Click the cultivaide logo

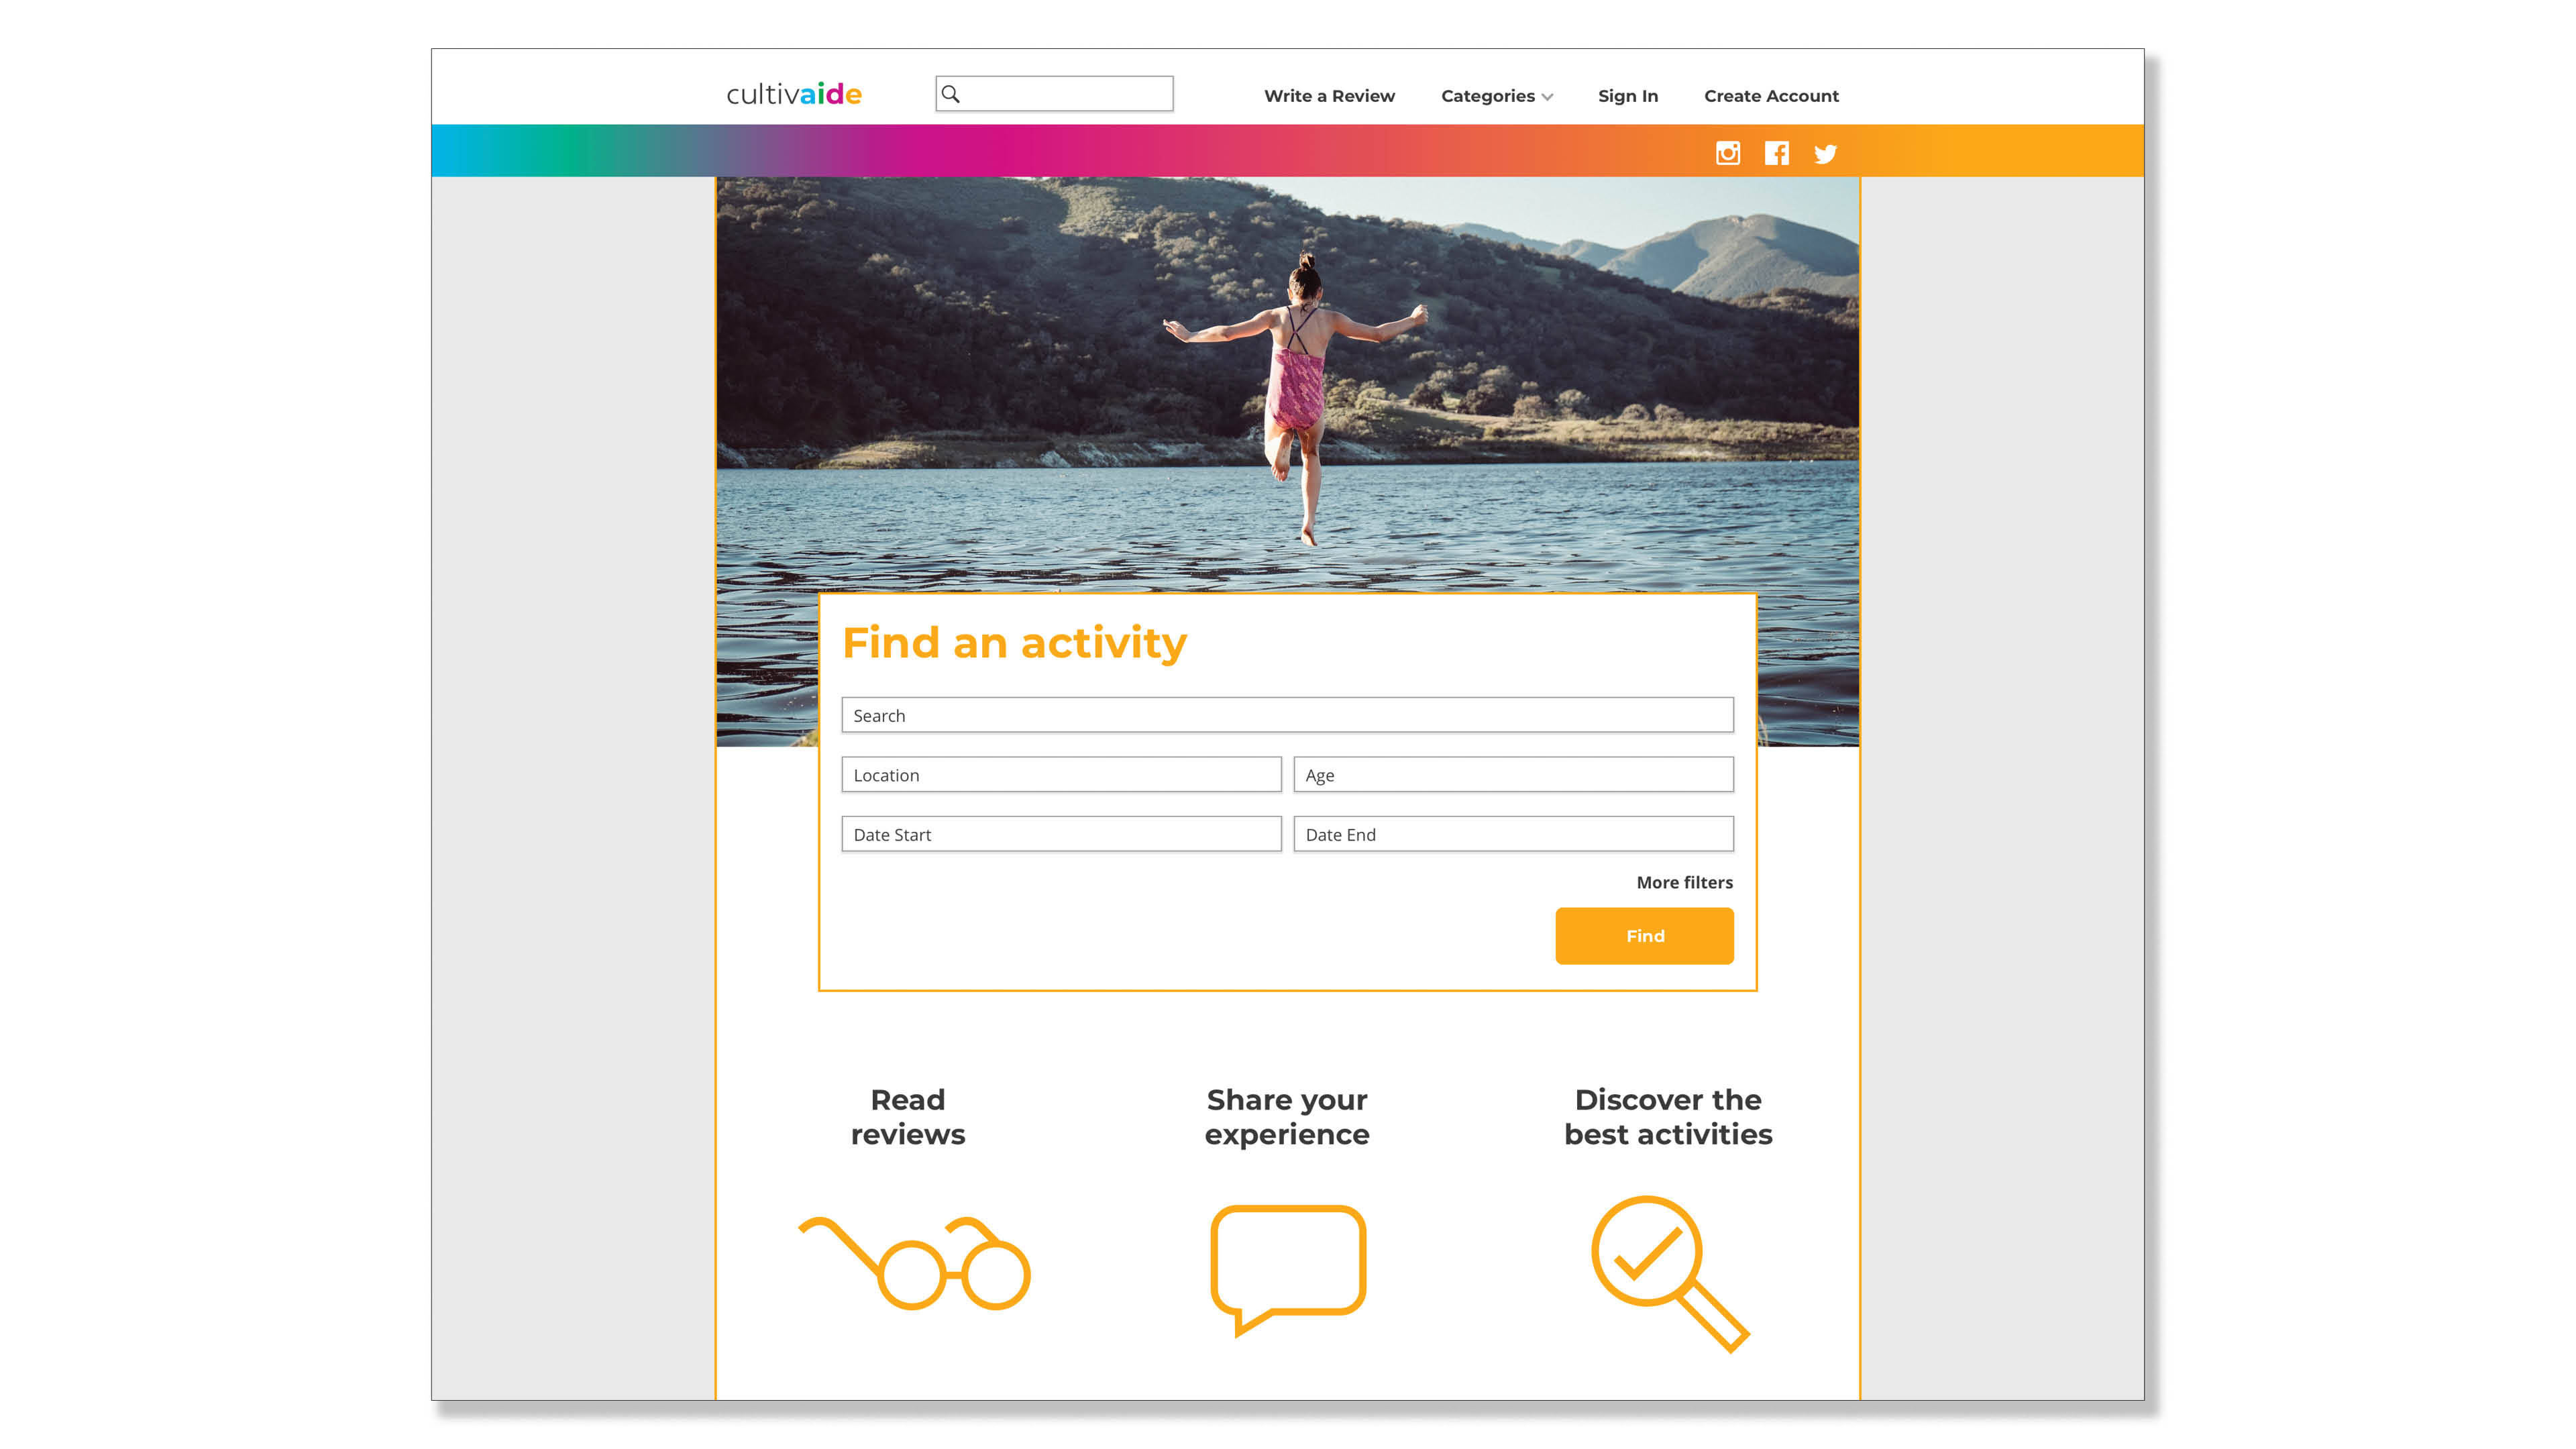pyautogui.click(x=793, y=94)
